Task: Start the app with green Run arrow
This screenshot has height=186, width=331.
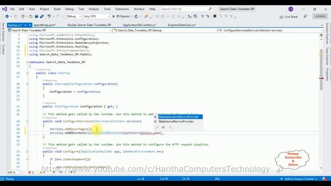Action: click(x=114, y=16)
